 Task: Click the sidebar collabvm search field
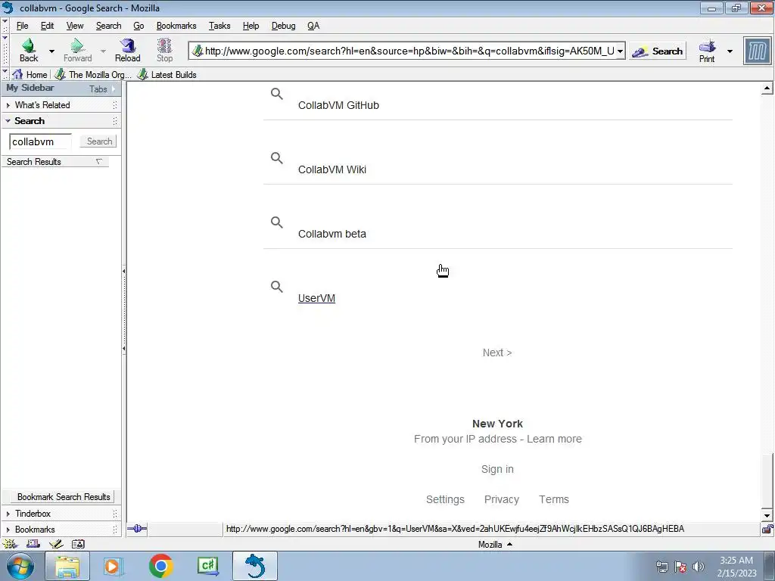tap(40, 141)
